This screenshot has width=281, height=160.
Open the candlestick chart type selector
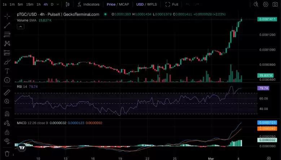pyautogui.click(x=68, y=4)
